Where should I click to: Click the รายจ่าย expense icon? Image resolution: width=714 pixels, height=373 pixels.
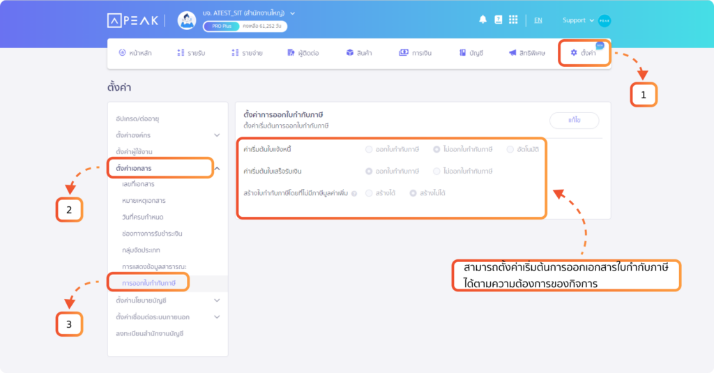click(235, 53)
